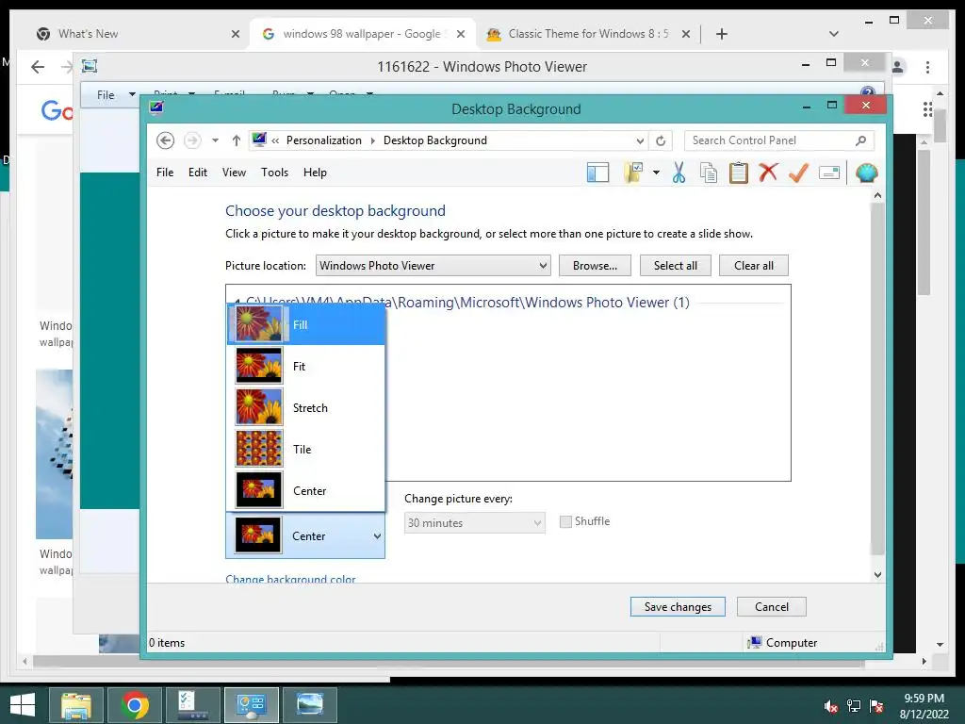
Task: Click the search magnifier in Control Panel
Action: (x=861, y=140)
